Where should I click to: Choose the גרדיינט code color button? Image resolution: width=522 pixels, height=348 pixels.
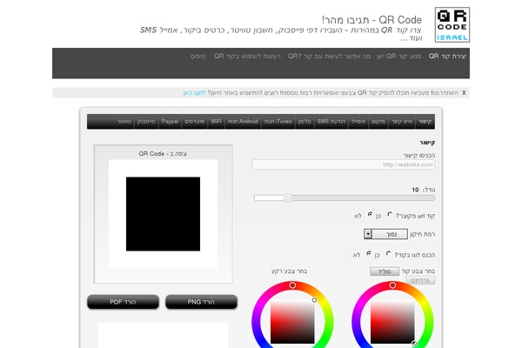pos(420,280)
